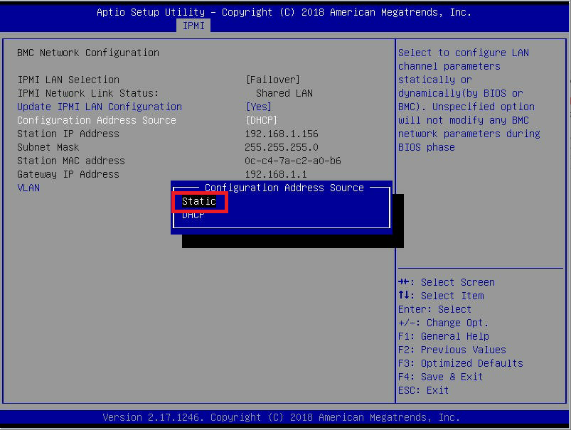
Task: Click the F1: General Help hint
Action: pos(444,336)
